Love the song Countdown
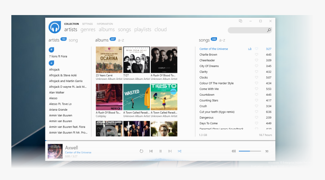This screenshot has height=180, width=325. (256, 95)
